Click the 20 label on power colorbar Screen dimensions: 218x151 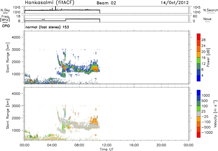[x=203, y=52]
